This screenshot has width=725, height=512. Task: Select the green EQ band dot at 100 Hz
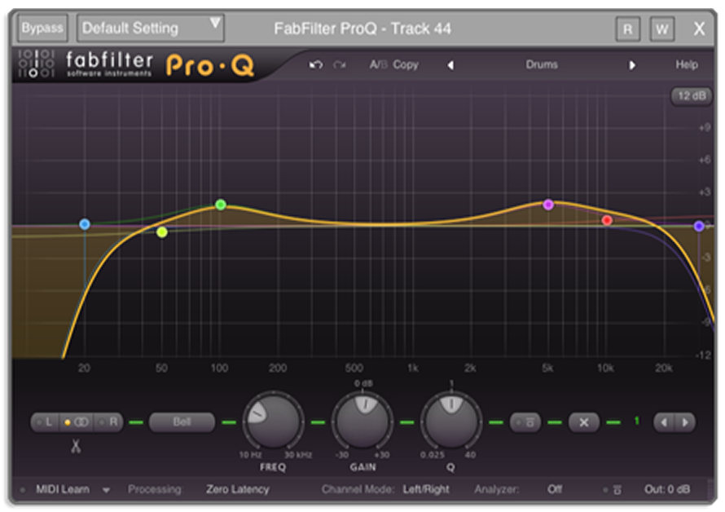(221, 204)
